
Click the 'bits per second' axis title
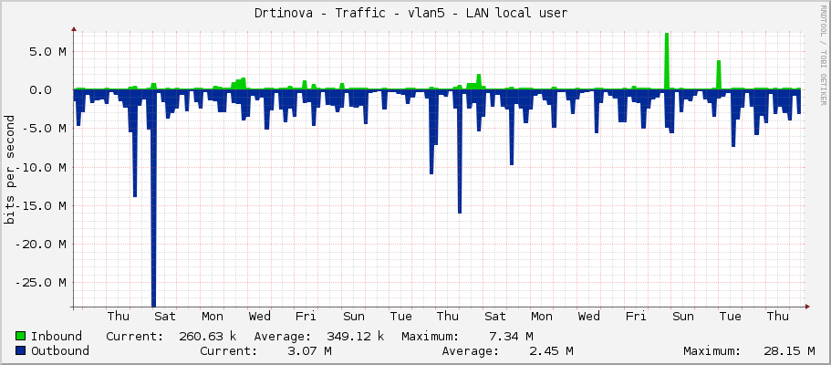click(x=9, y=170)
